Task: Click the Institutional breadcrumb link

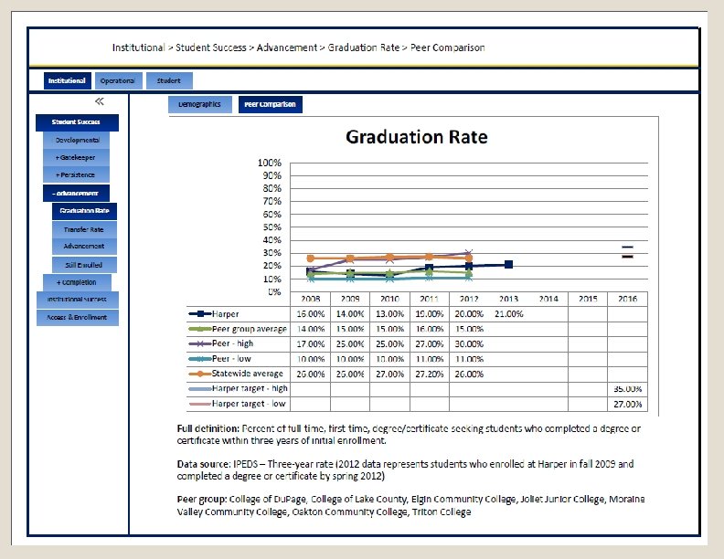Action: tap(139, 47)
